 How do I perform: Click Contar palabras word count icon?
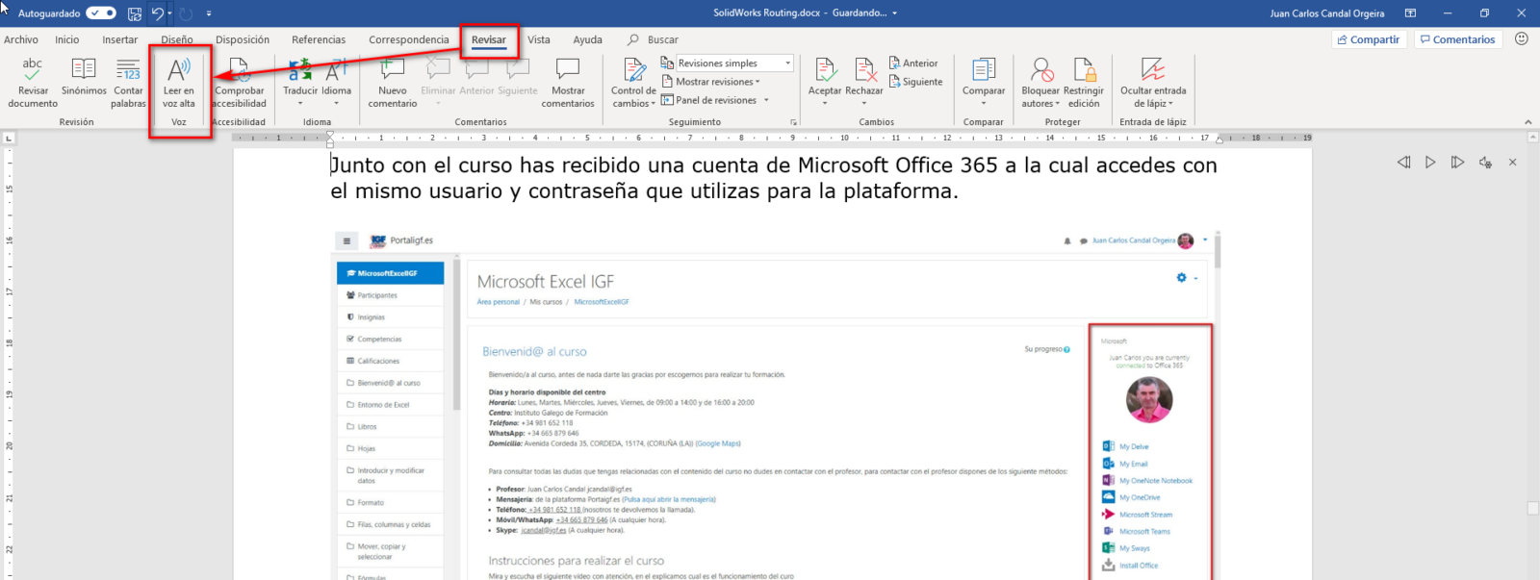(x=128, y=70)
